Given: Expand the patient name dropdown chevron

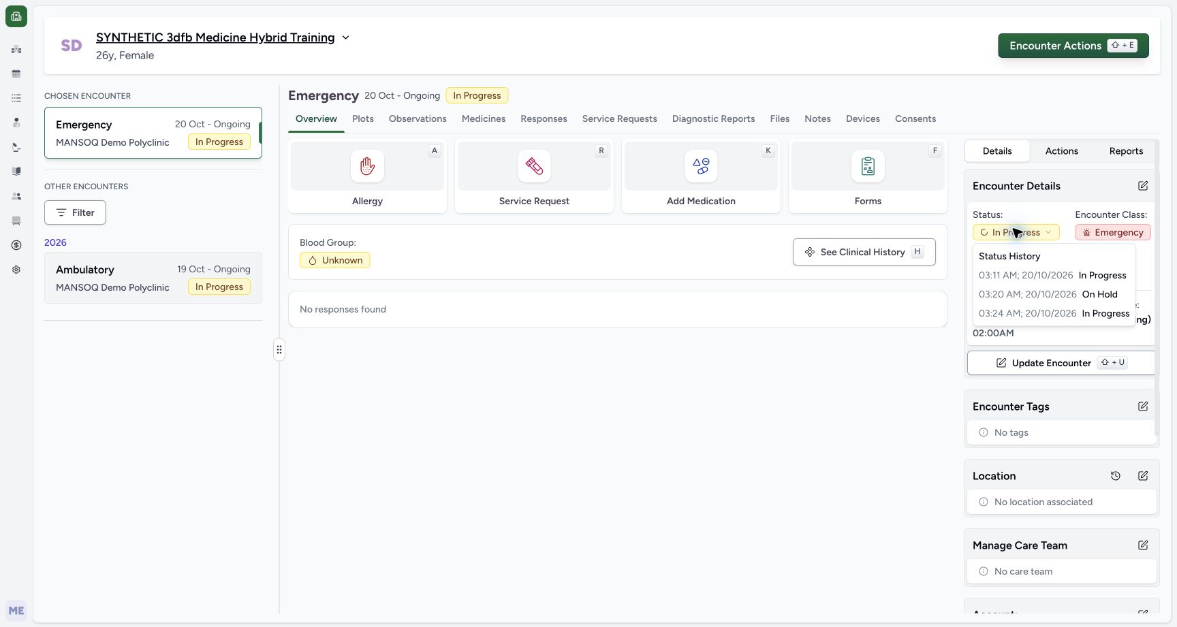Looking at the screenshot, I should click(345, 37).
